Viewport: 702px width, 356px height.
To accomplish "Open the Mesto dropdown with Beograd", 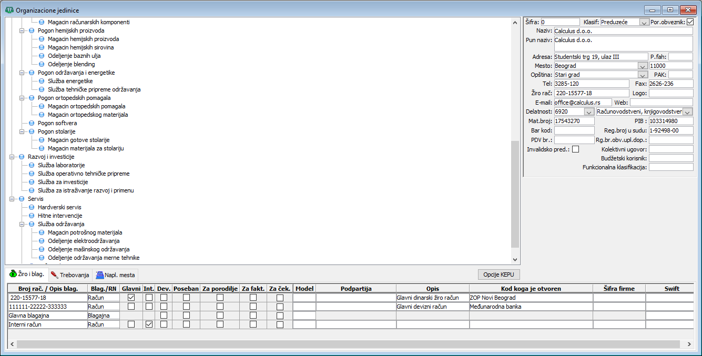I will click(x=642, y=66).
